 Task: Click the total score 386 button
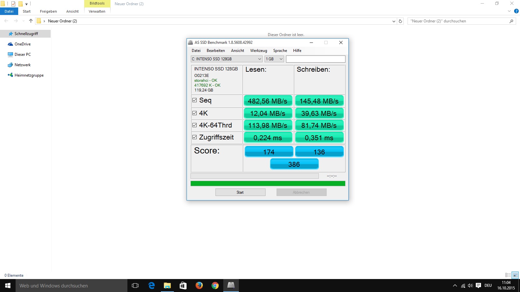pos(294,164)
